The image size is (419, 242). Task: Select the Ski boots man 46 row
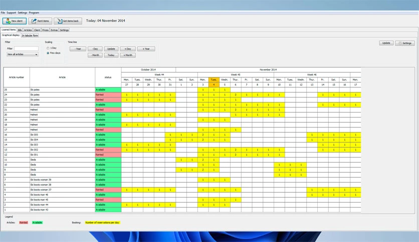(182, 195)
